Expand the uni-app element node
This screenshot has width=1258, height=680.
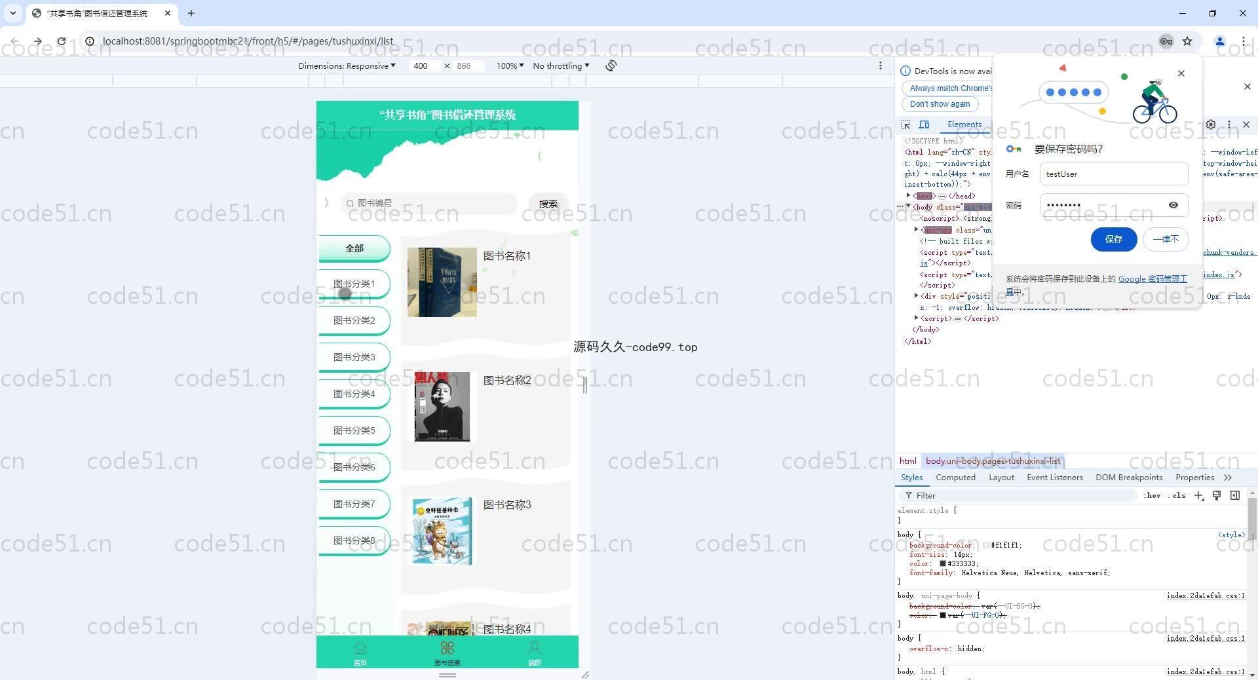coord(917,229)
